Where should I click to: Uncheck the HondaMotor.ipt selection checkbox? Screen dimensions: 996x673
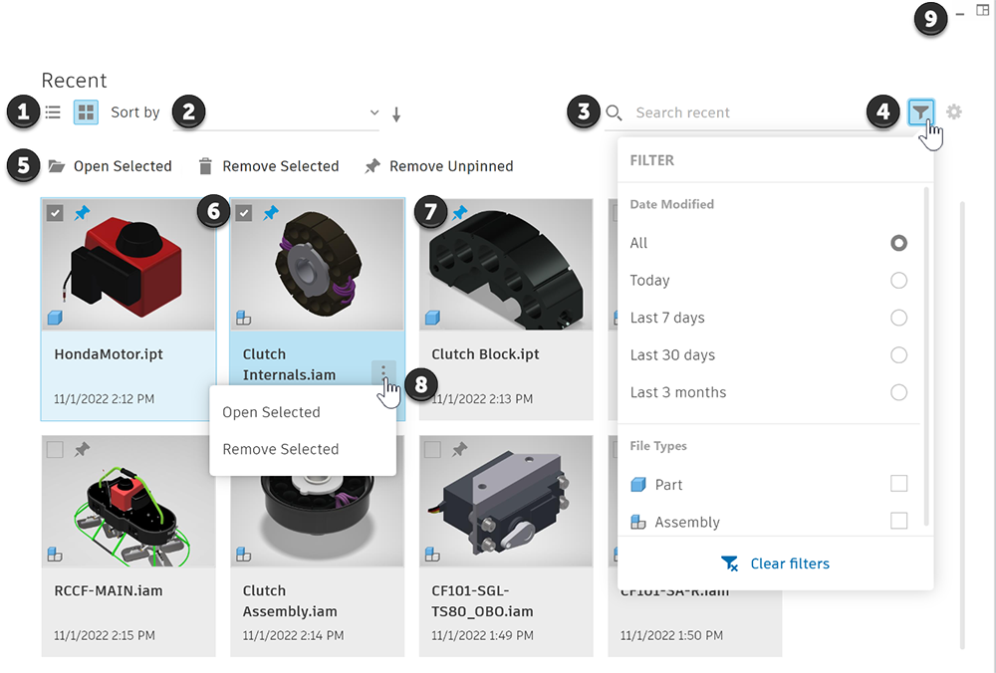tap(55, 212)
